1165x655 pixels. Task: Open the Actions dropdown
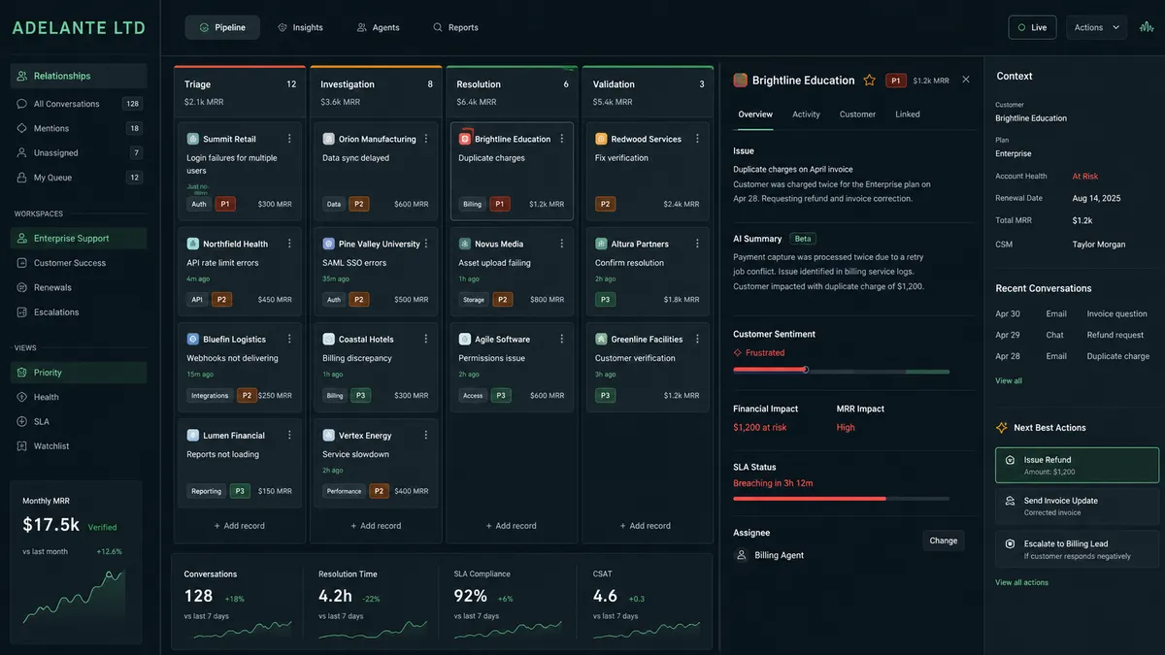tap(1097, 27)
